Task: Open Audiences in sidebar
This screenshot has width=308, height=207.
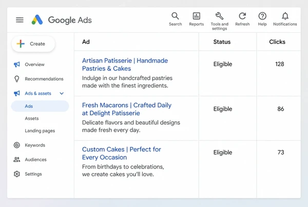Action: pos(35,159)
